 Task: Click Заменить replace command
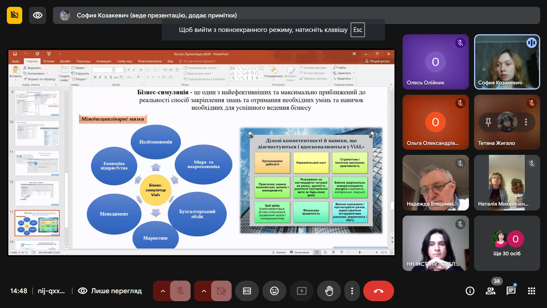point(344,73)
